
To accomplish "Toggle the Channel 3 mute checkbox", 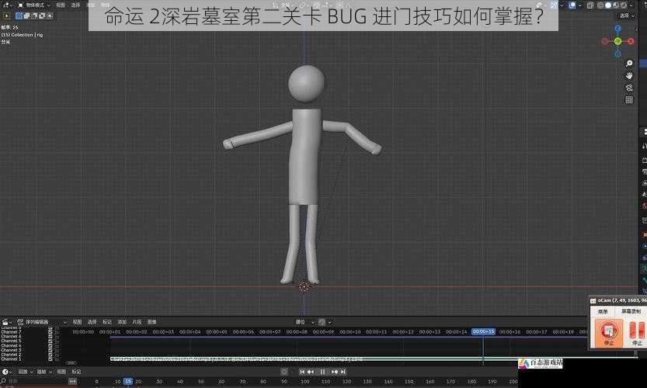I will [50, 350].
